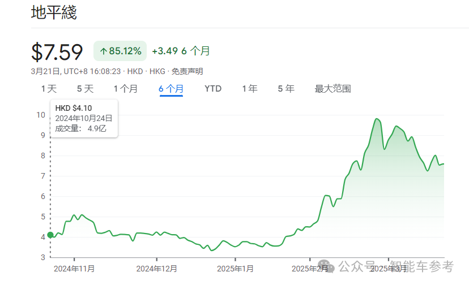The height and width of the screenshot is (285, 469).
Task: Switch to the 1天 time range tab
Action: [49, 89]
